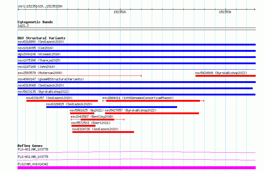Click the thin red esv2593579 line
Viewport: 264px width, 171px height.
tap(79, 76)
